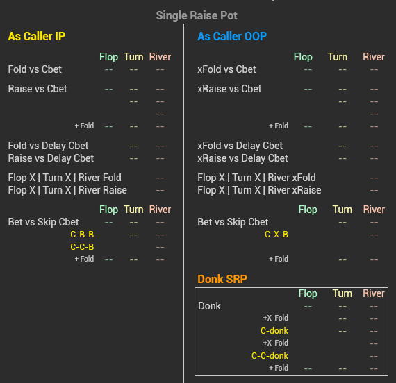Screen dimensions: 396x383
Task: Click Raise vs Delay Cbet label
Action: tap(51, 158)
